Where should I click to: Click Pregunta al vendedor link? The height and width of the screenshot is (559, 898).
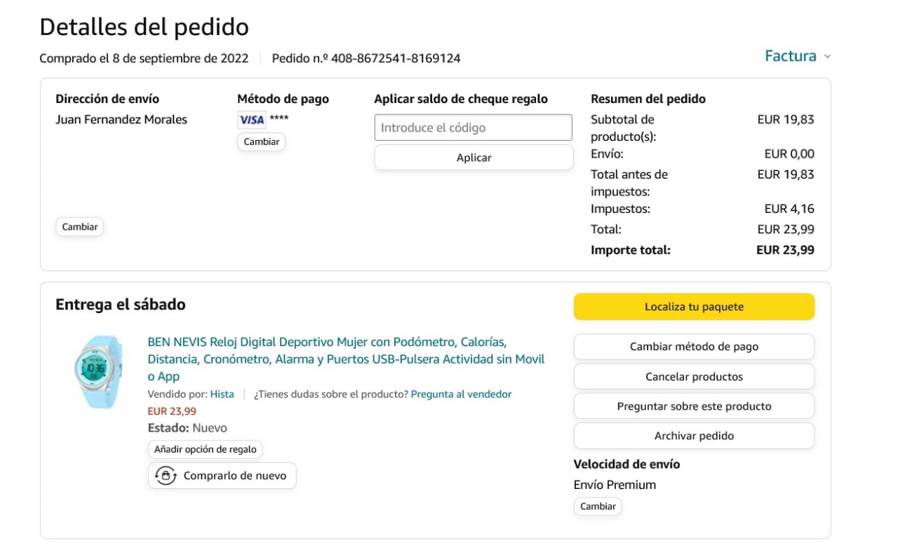[x=461, y=394]
